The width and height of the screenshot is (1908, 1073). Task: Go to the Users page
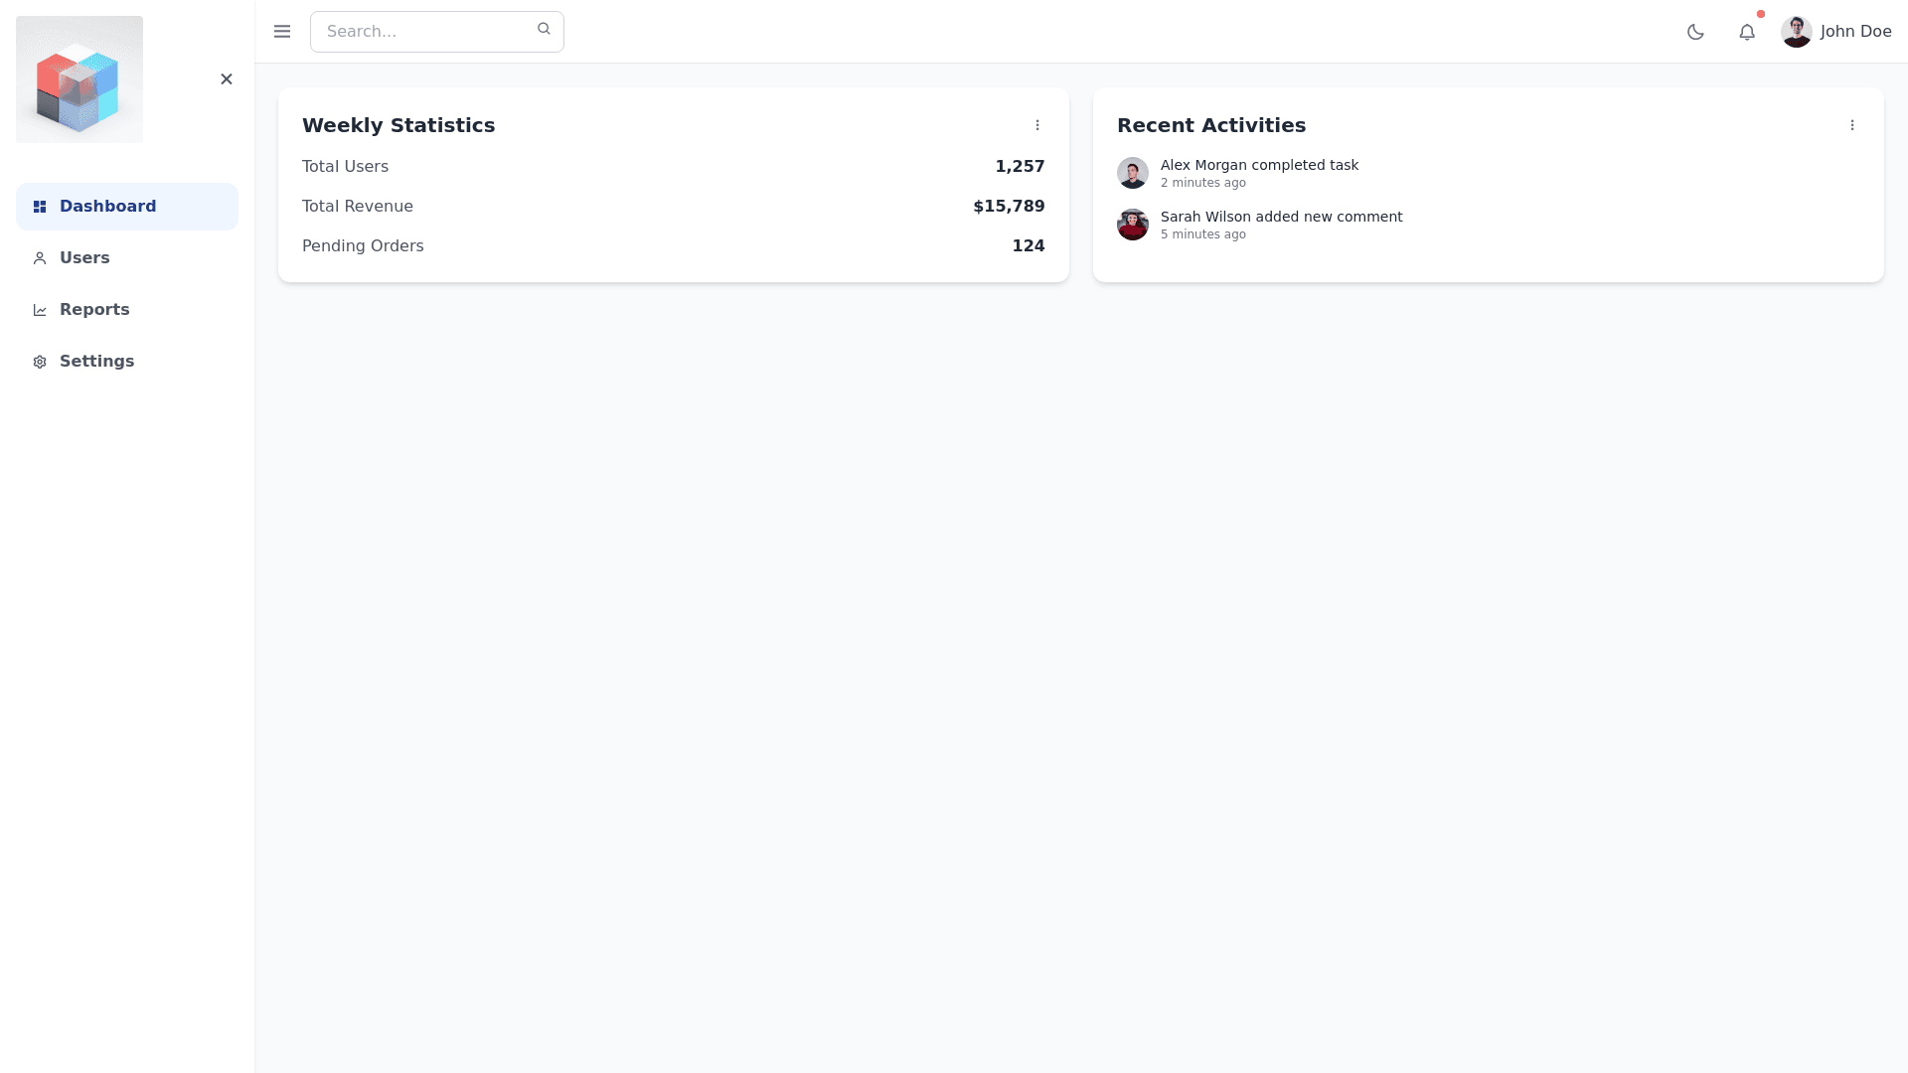pyautogui.click(x=127, y=258)
